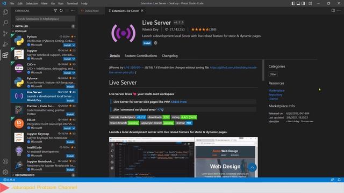Switch to the Changelog tab
The width and height of the screenshot is (344, 193).
pyautogui.click(x=170, y=56)
